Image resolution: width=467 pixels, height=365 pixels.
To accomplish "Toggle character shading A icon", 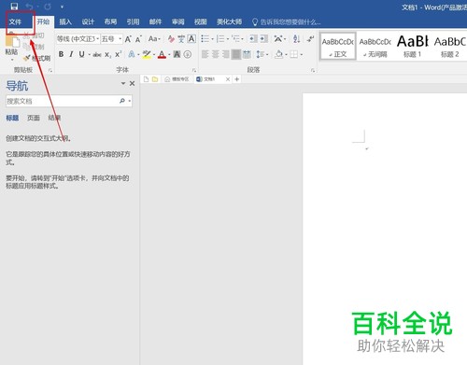I will tap(177, 54).
